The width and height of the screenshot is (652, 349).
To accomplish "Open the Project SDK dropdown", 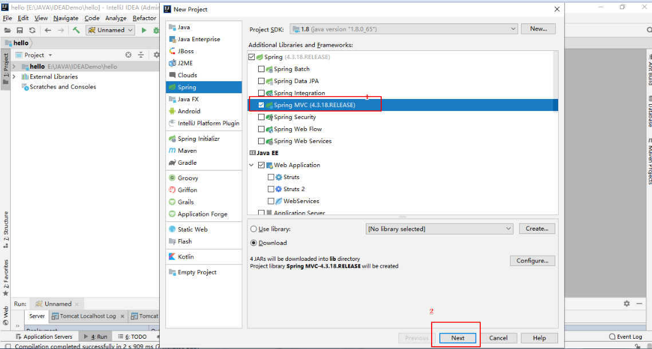I will point(404,29).
